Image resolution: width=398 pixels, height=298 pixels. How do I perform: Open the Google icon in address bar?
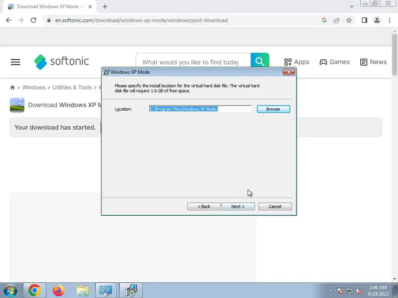pos(324,20)
